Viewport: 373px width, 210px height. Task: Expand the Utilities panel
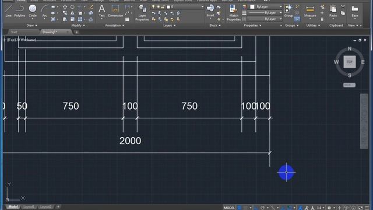(x=313, y=25)
